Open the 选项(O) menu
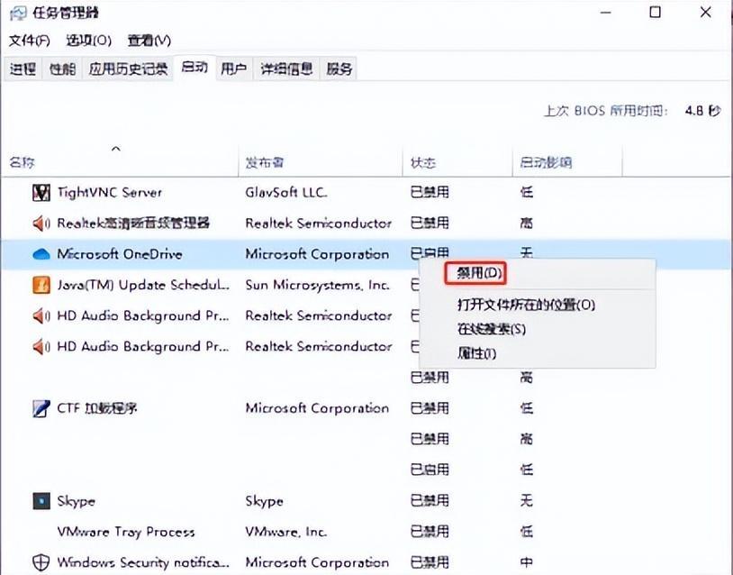Image resolution: width=733 pixels, height=575 pixels. pyautogui.click(x=89, y=41)
